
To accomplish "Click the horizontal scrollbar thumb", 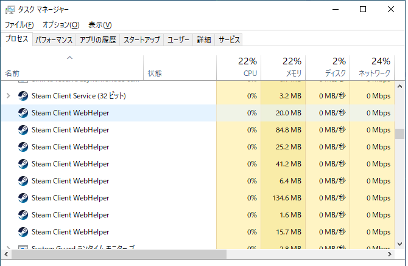I will pyautogui.click(x=119, y=254).
